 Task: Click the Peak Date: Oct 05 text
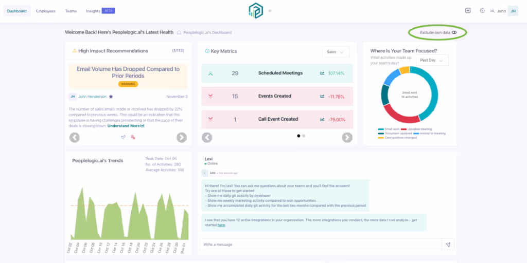(161, 159)
